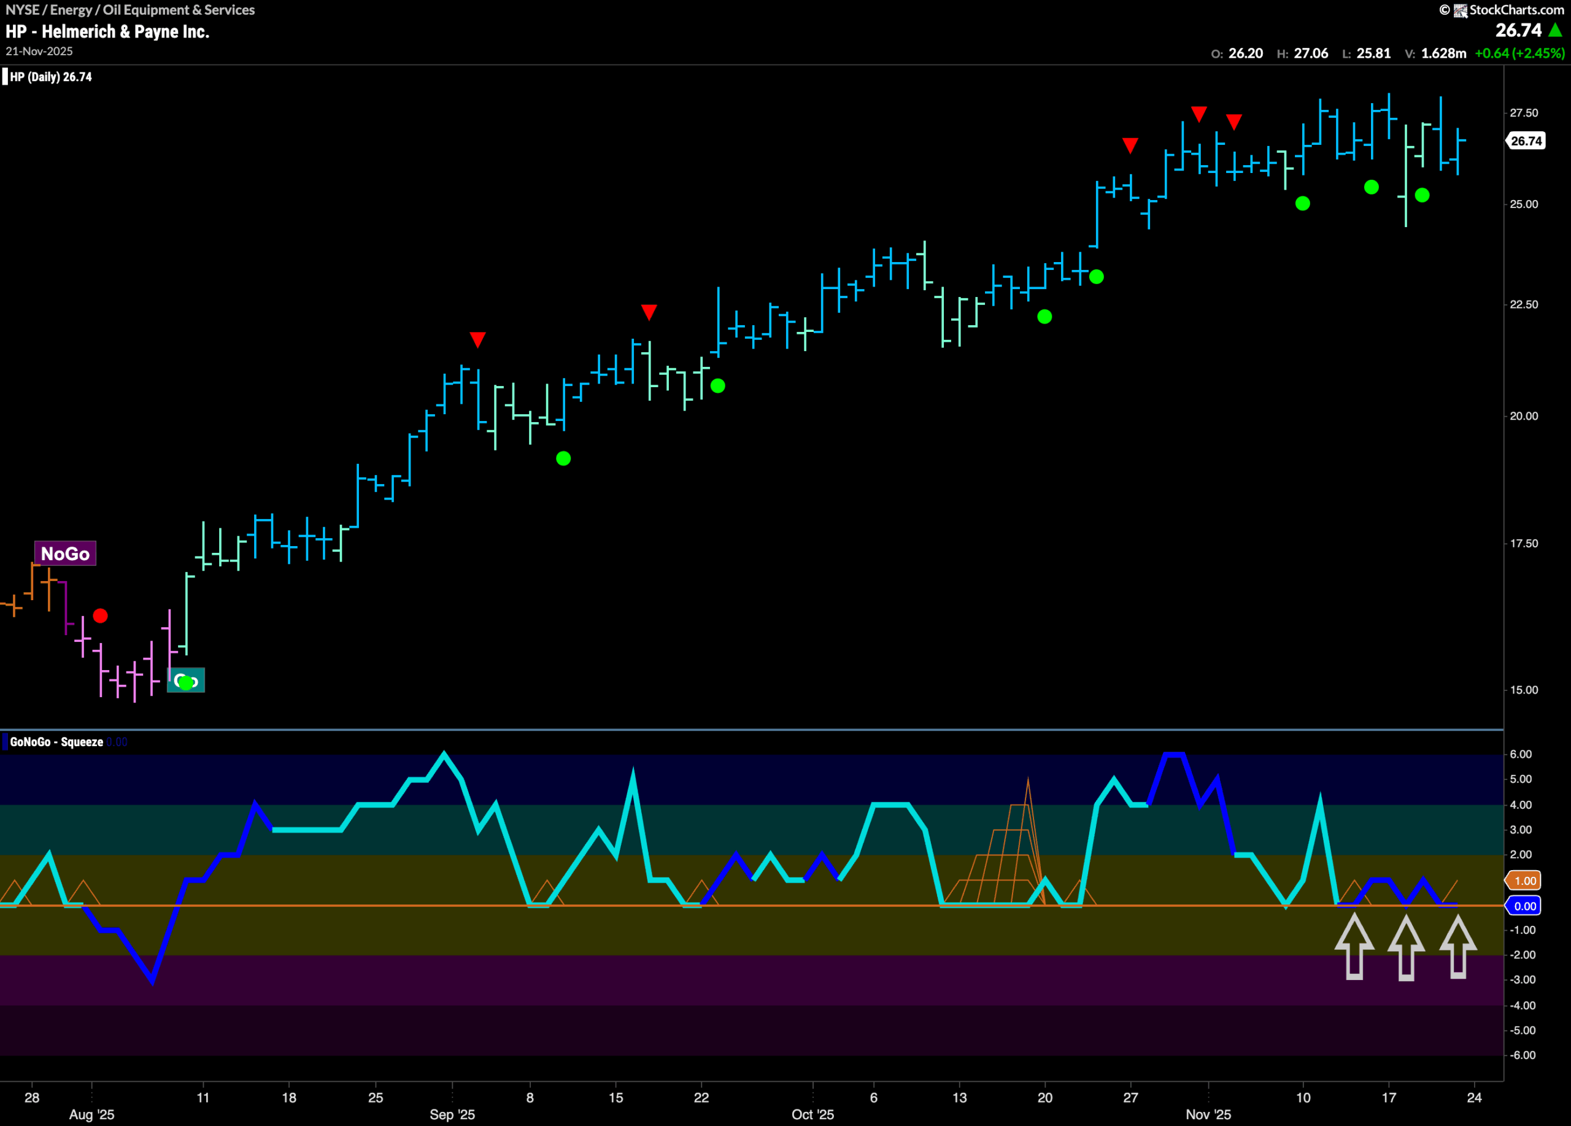
Task: Click the green dot near September 22
Action: pyautogui.click(x=717, y=386)
